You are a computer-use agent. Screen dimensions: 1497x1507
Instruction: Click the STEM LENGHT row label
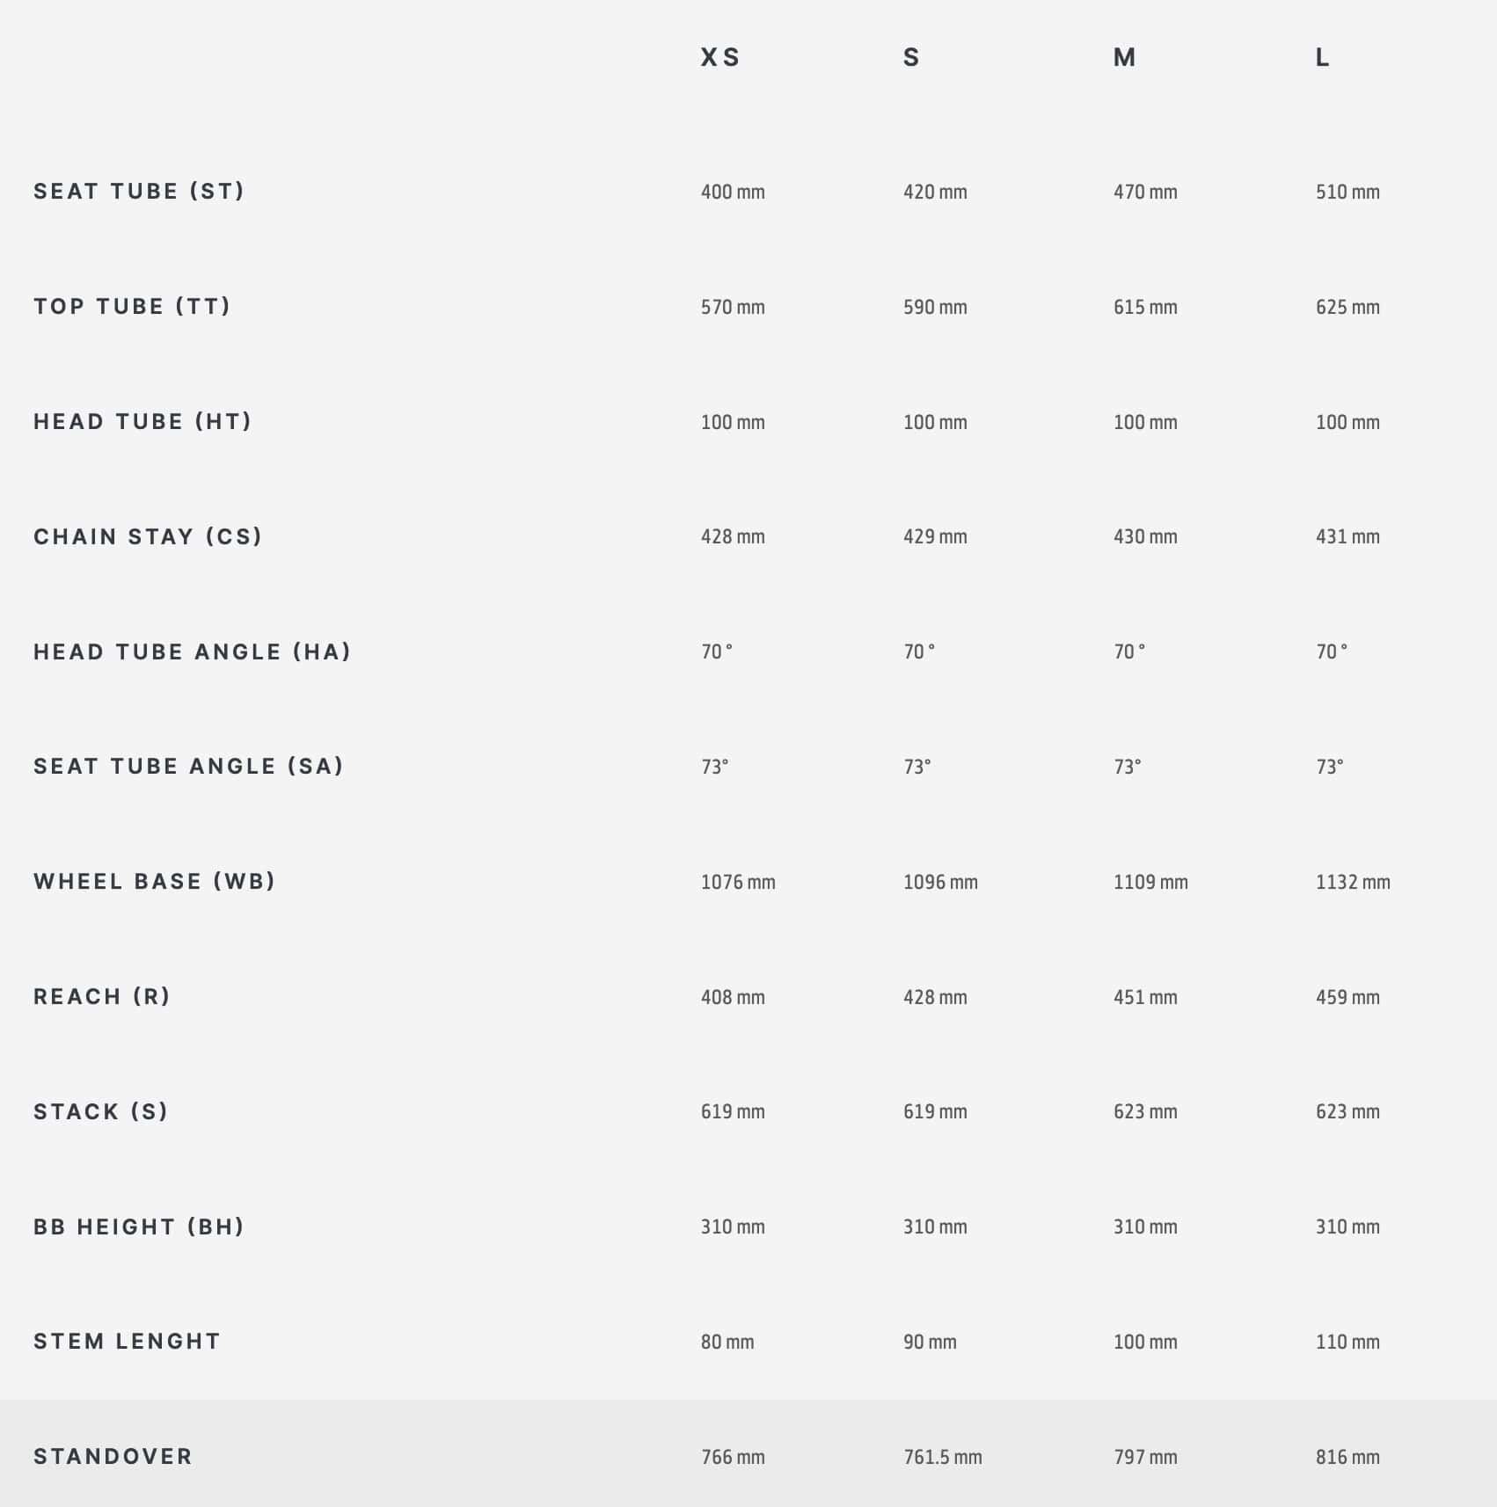pyautogui.click(x=127, y=1341)
